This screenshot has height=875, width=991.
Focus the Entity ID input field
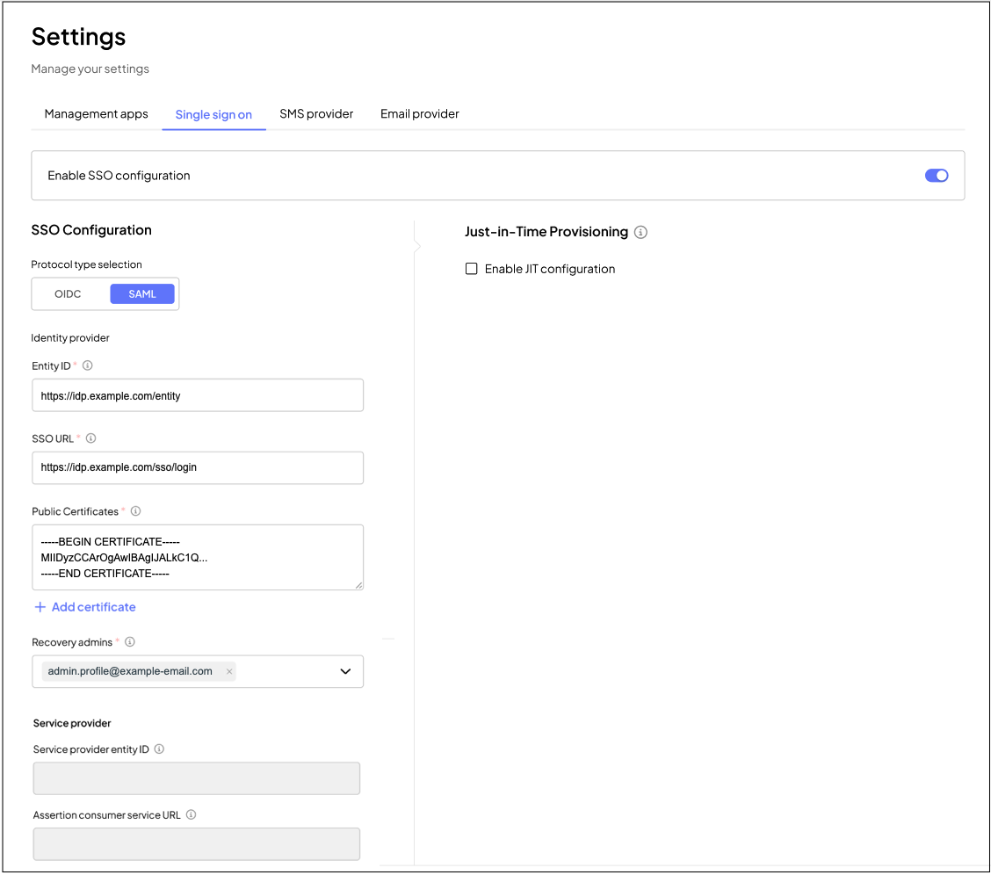click(197, 395)
